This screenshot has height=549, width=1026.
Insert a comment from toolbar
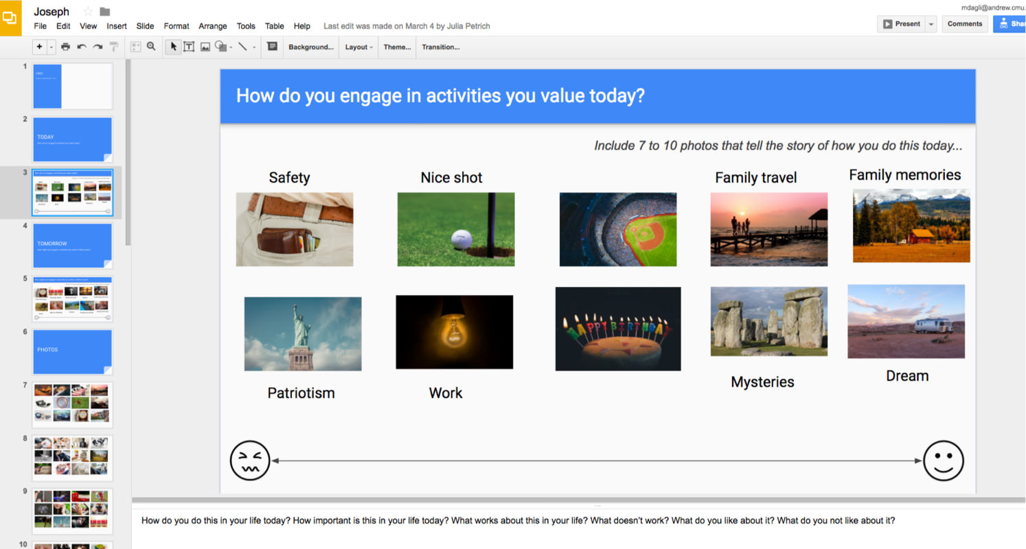click(x=272, y=47)
